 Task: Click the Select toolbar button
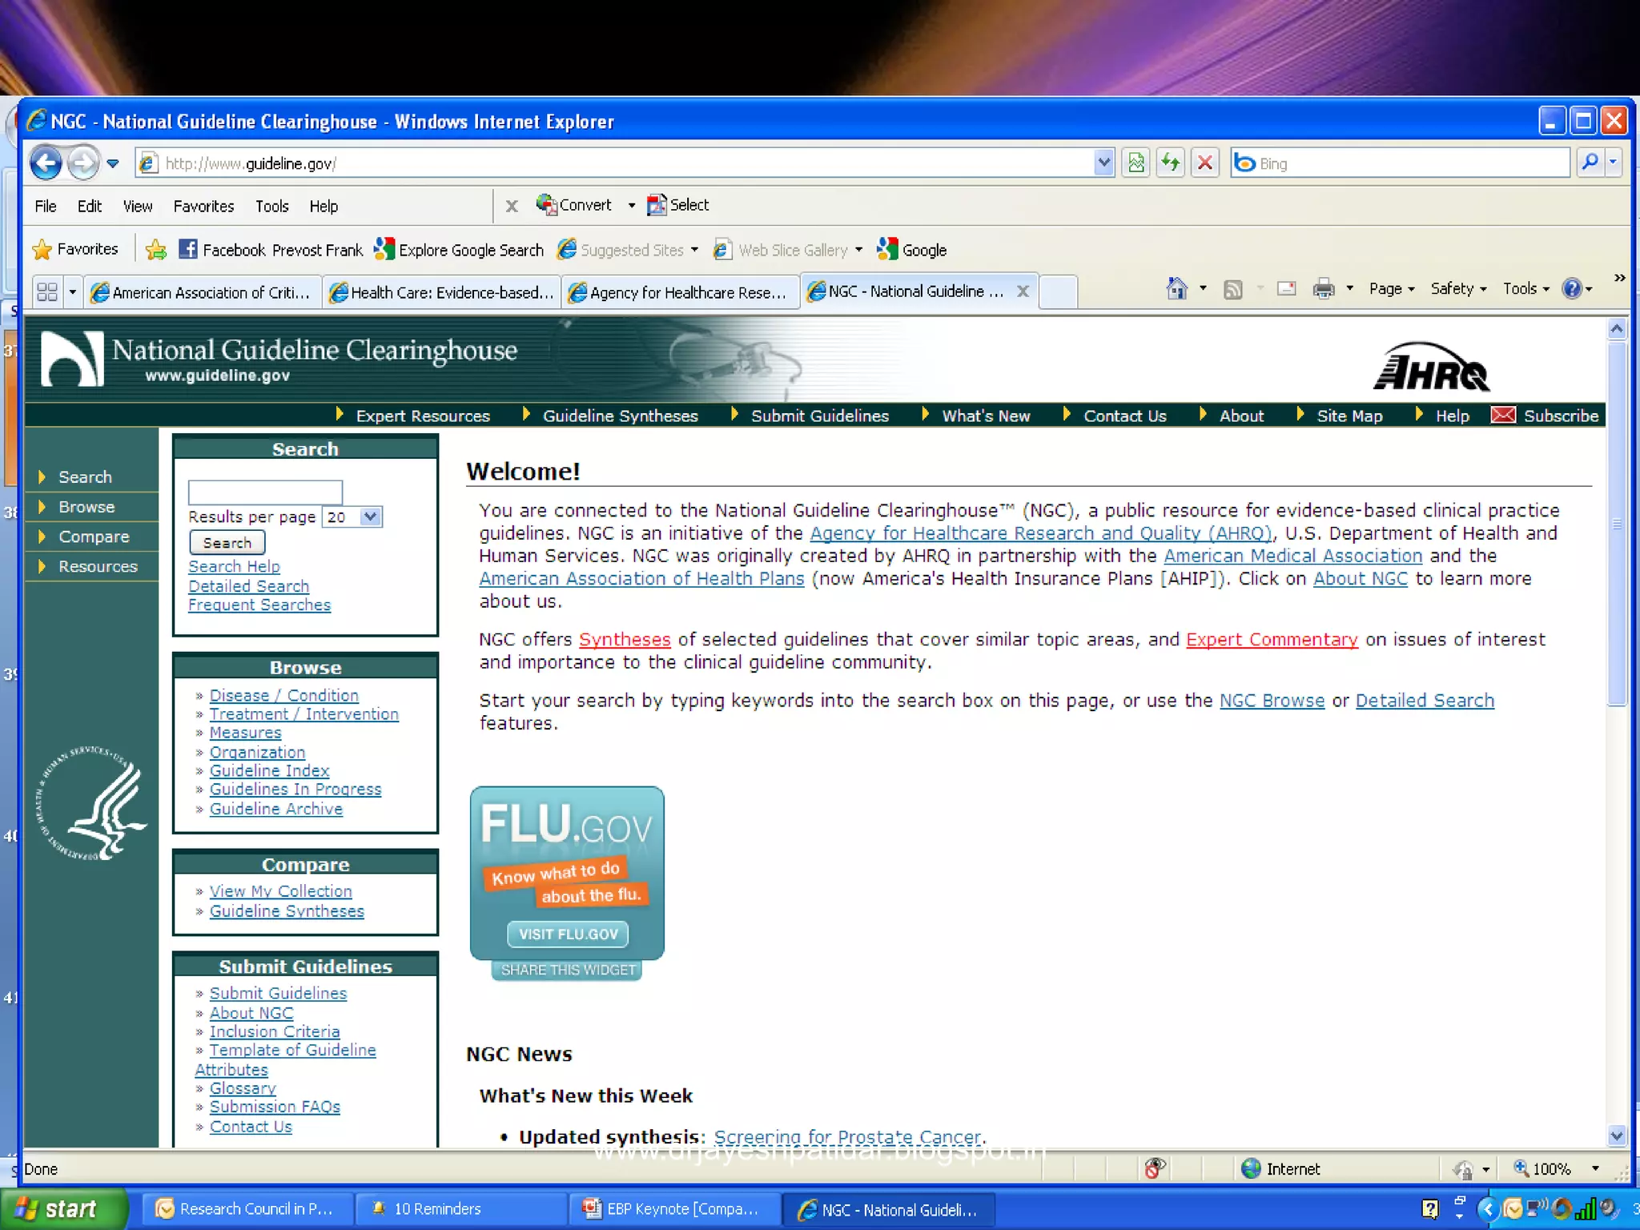(678, 205)
